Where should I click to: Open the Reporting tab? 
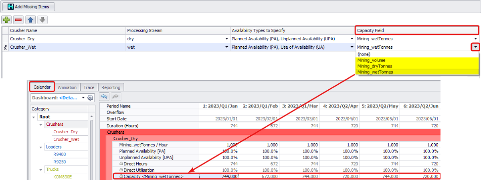[x=111, y=87]
